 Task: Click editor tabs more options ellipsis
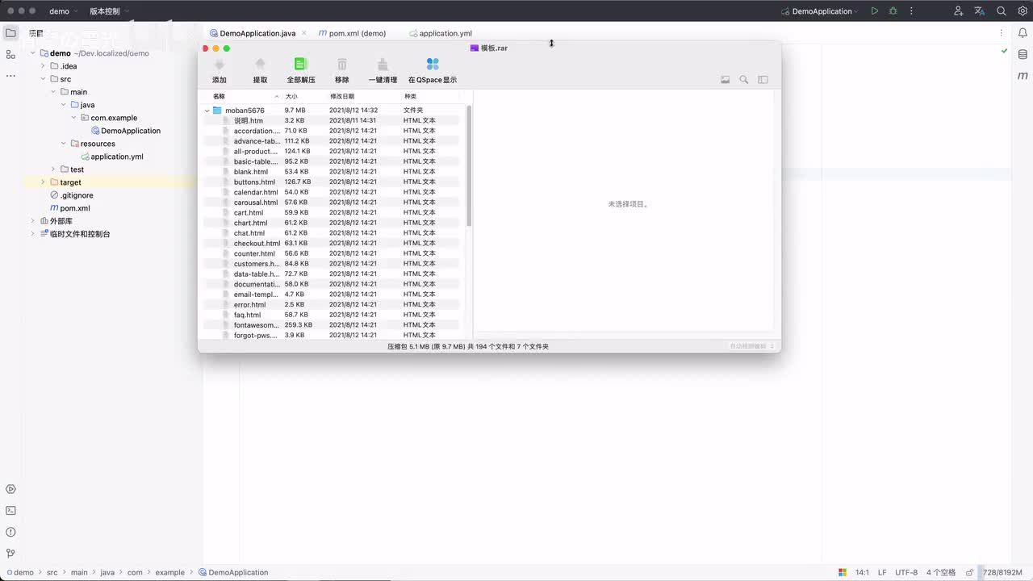pyautogui.click(x=1002, y=33)
